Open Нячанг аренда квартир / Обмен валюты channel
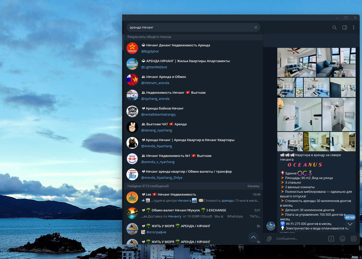362x259 pixels. tap(193, 174)
